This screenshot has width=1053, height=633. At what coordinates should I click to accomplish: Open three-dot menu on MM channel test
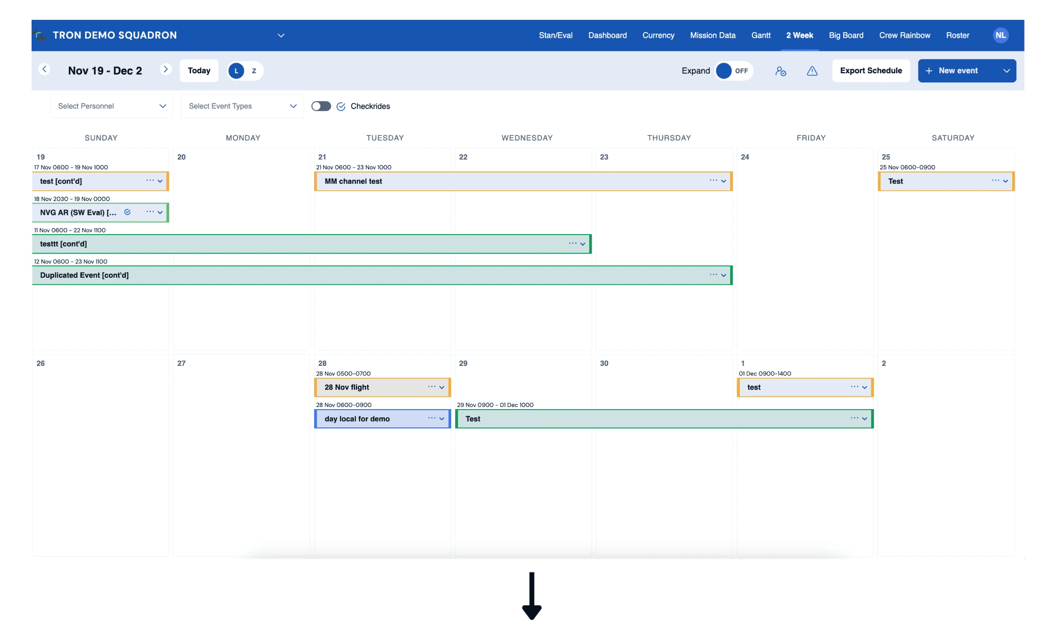(713, 181)
